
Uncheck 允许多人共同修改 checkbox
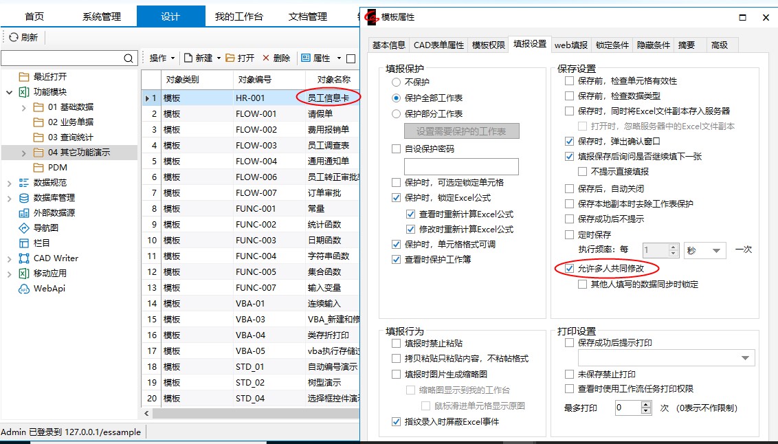tap(569, 268)
